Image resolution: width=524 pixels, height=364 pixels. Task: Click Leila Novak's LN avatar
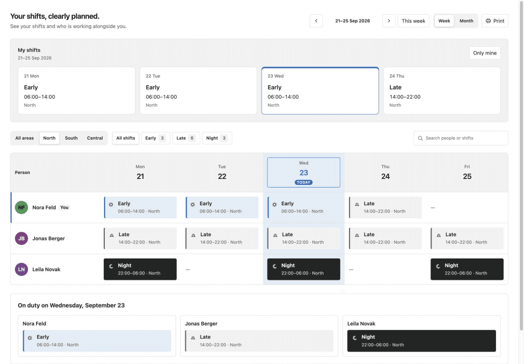pyautogui.click(x=21, y=269)
